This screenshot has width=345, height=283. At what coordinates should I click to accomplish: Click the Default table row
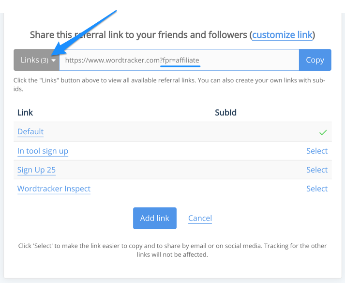172,132
